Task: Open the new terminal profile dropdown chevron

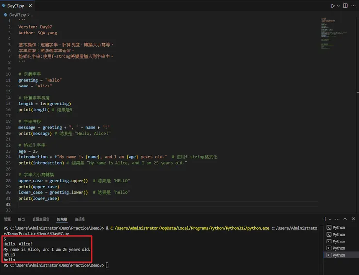Action: tap(330, 219)
